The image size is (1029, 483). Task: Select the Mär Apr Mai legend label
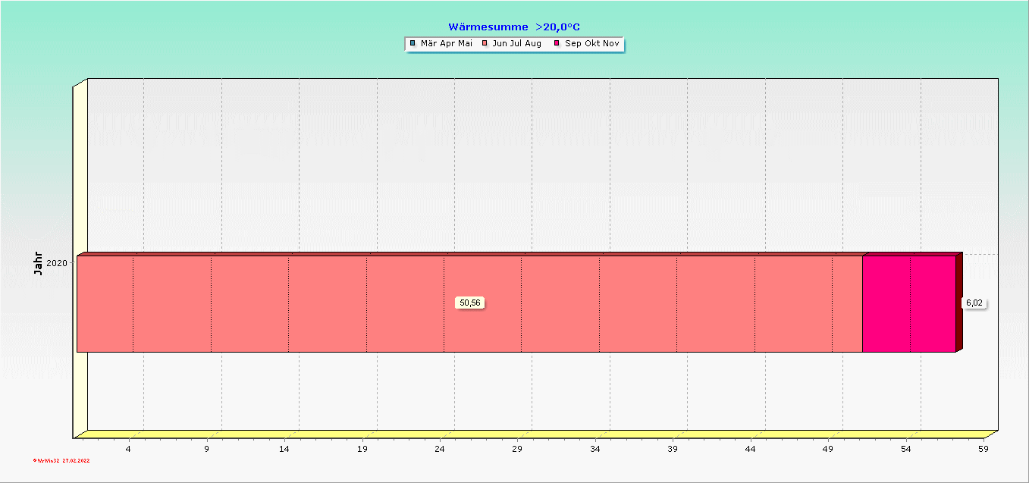pos(446,43)
